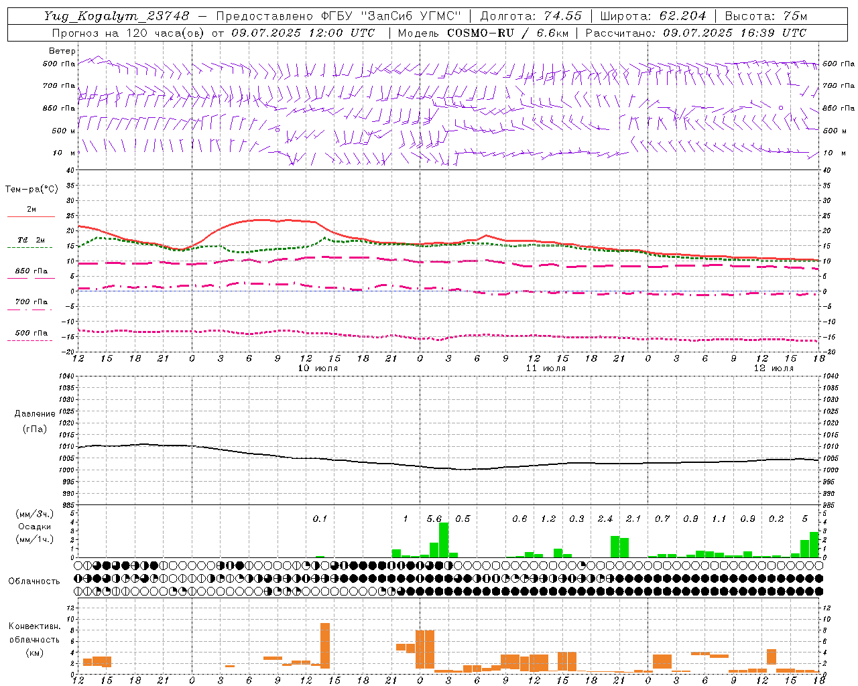Select the model name COSMO-RU / 6.6км
Image resolution: width=858 pixels, height=686 pixels.
508,33
